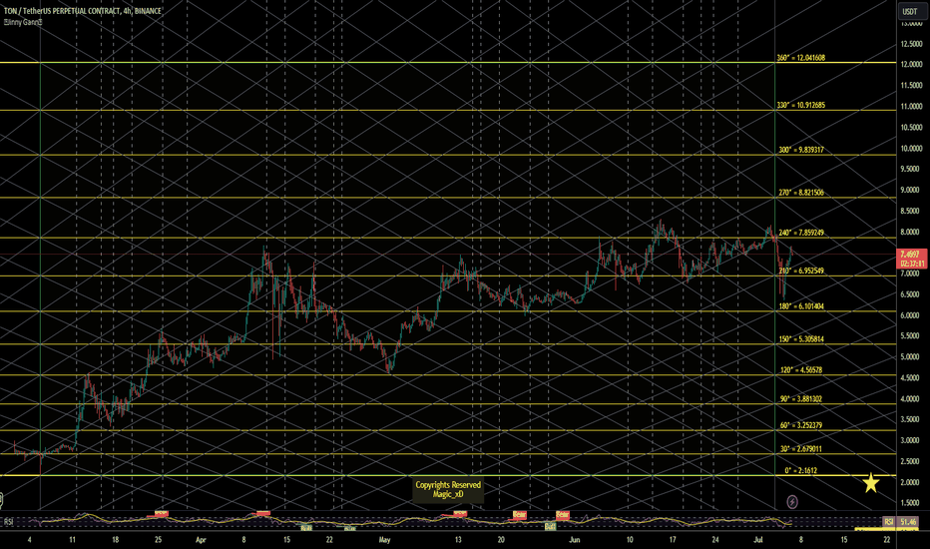Click the Apr date on time axis
The image size is (930, 549).
click(201, 539)
